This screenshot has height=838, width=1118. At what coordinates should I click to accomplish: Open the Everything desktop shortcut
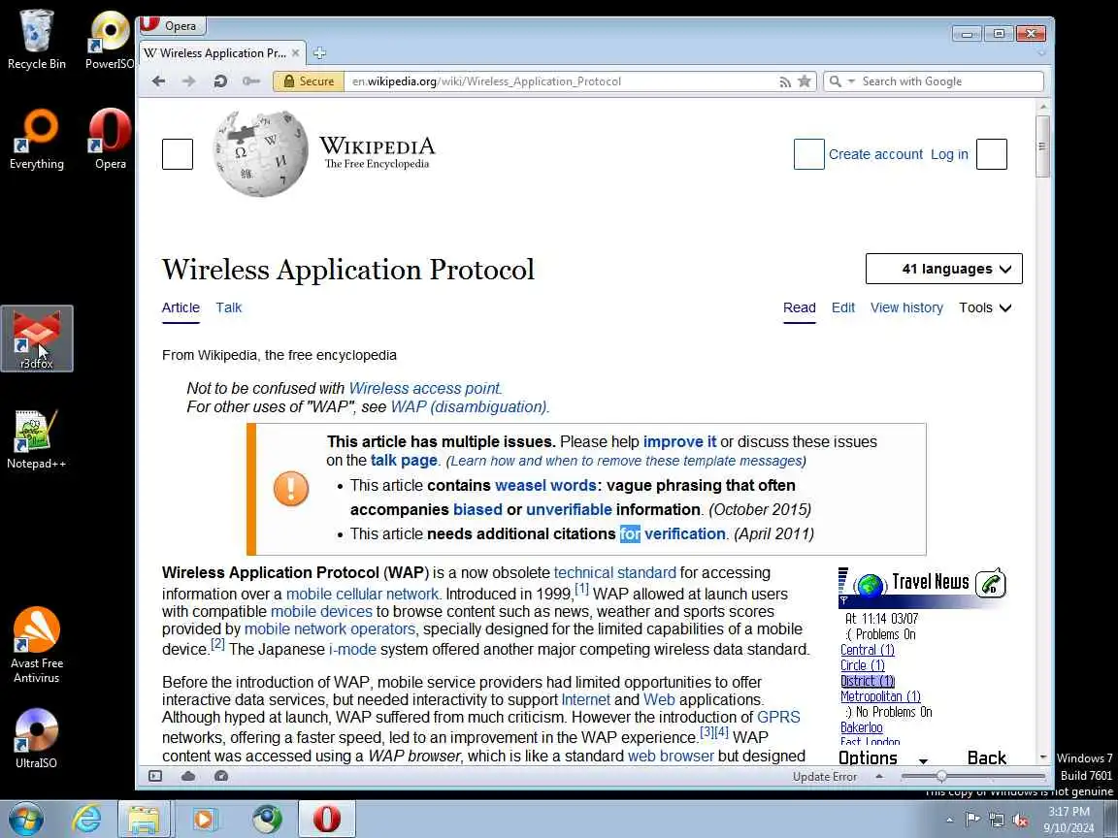coord(36,140)
